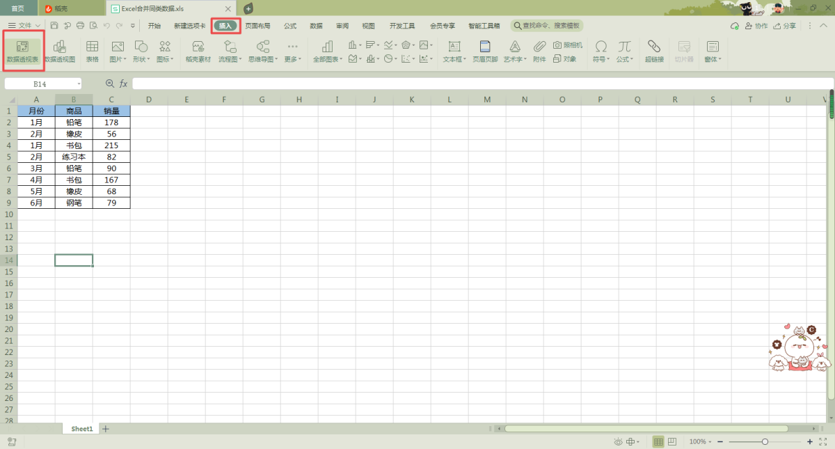The width and height of the screenshot is (835, 449).
Task: Open the 稻壳素材 resource library
Action: click(x=198, y=51)
